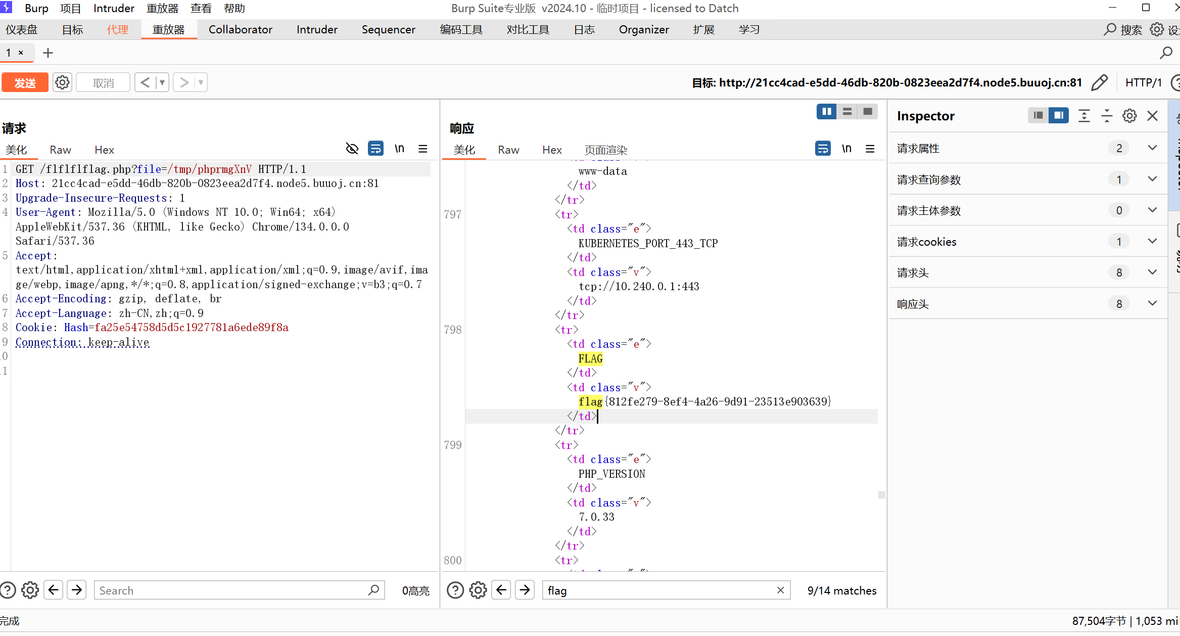Expand the 响应头 section in Inspector
Image resolution: width=1180 pixels, height=636 pixels.
coord(1152,303)
